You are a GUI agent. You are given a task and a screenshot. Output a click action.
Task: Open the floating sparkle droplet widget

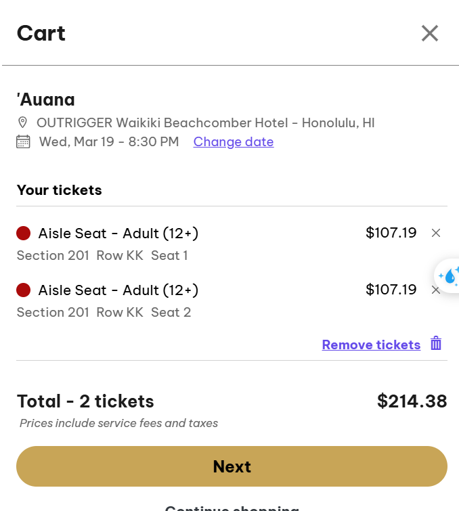point(448,275)
